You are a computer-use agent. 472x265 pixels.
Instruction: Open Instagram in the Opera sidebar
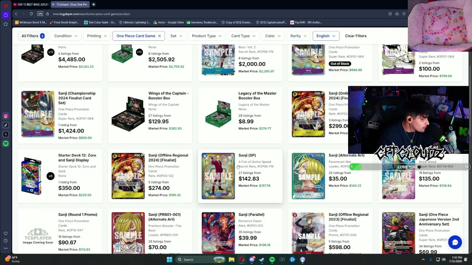click(6, 116)
